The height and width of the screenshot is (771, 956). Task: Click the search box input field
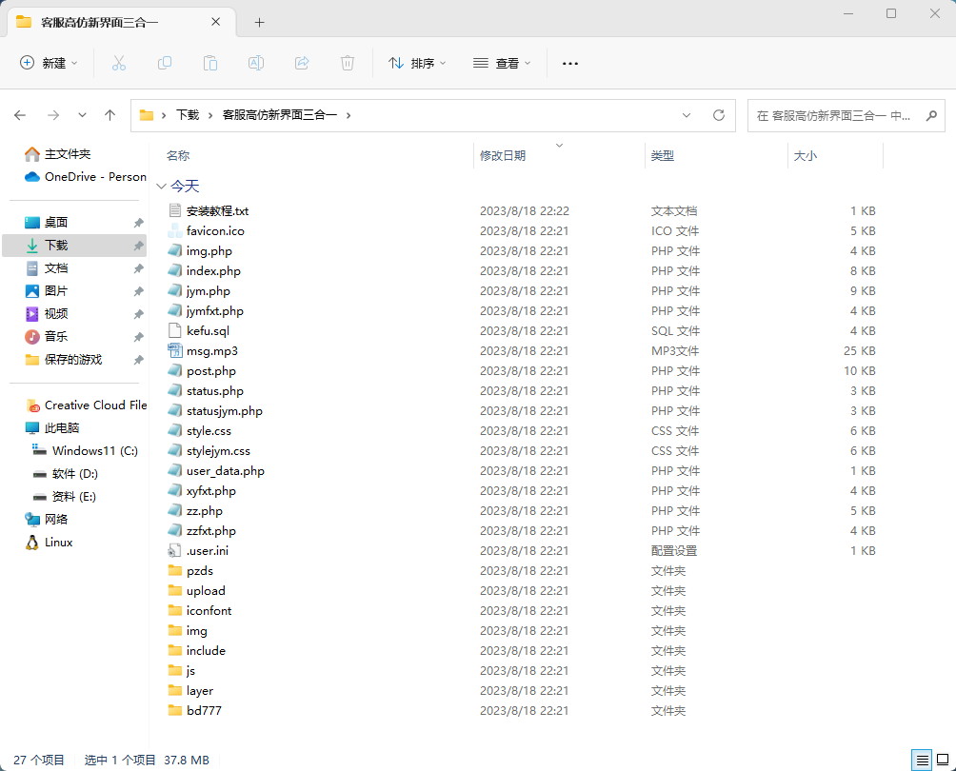(833, 115)
